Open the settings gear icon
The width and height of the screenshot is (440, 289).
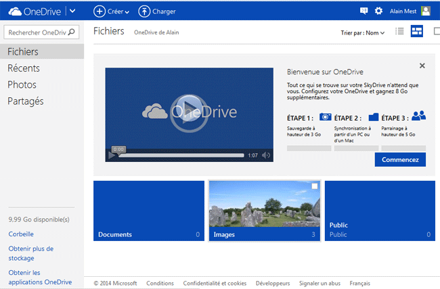[x=378, y=11]
